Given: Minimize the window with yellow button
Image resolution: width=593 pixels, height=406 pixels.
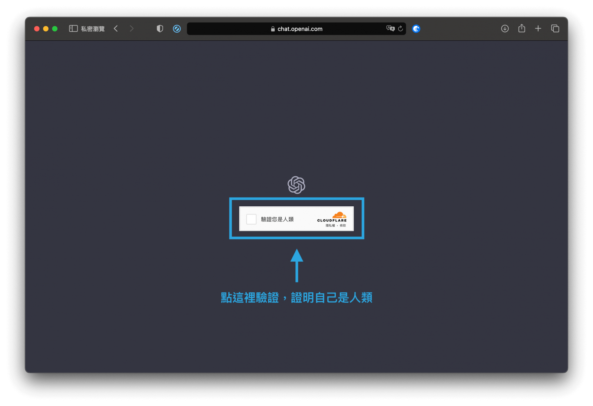Looking at the screenshot, I should [46, 29].
